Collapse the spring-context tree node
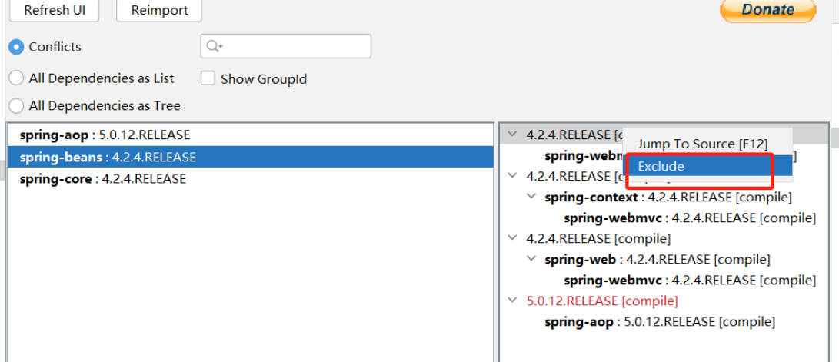Image resolution: width=839 pixels, height=362 pixels. point(531,198)
